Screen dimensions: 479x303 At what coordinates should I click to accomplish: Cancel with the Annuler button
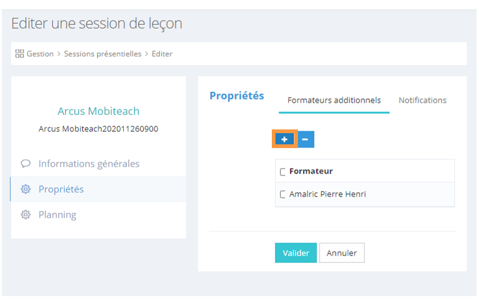[342, 253]
